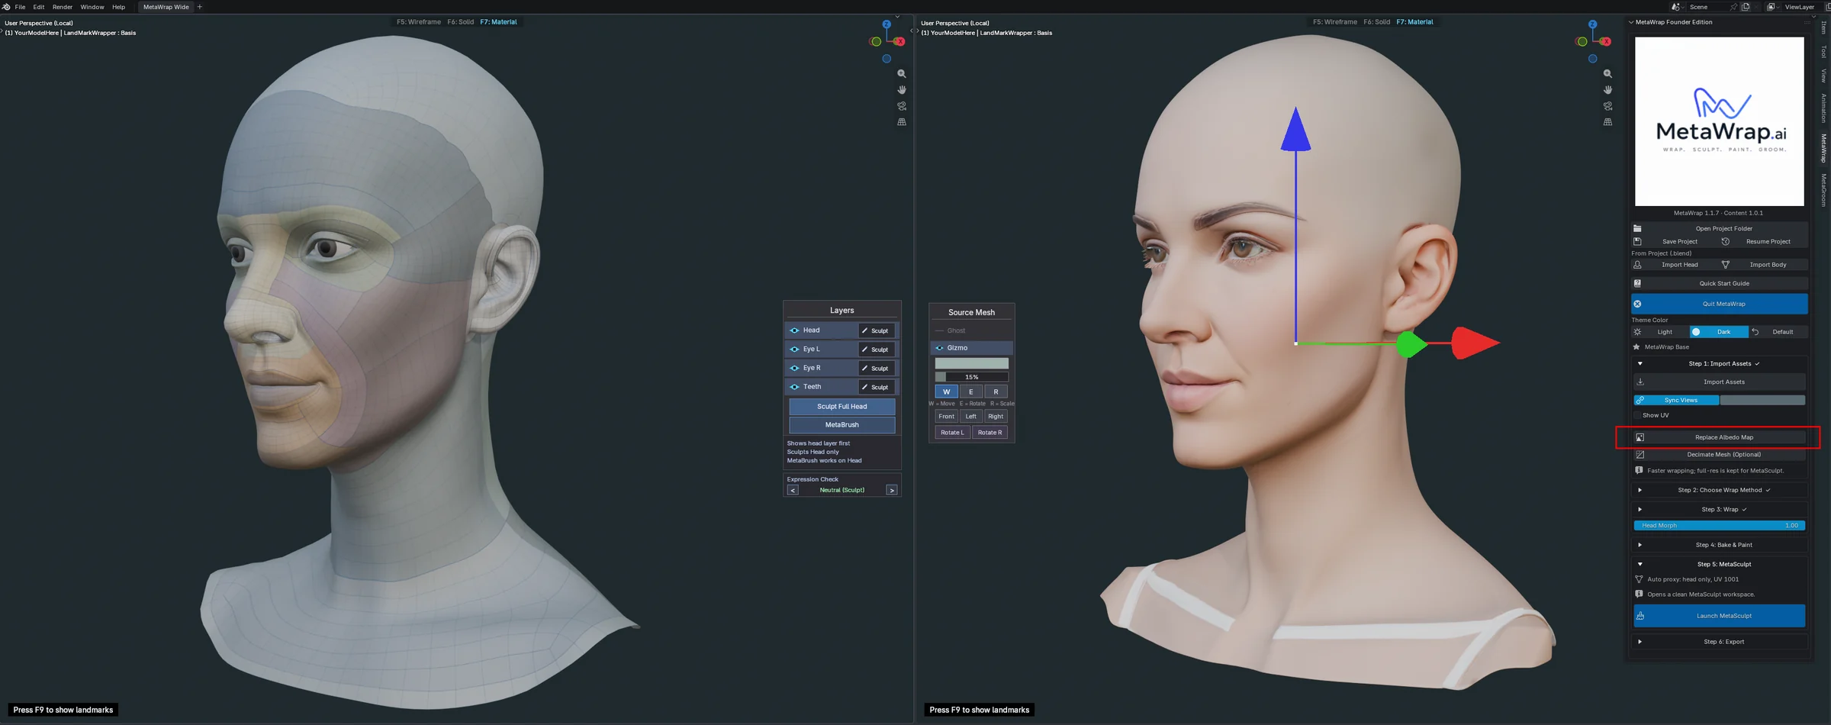Click the Quit MetaWrap button
Viewport: 1831px width, 725px height.
[x=1720, y=304]
